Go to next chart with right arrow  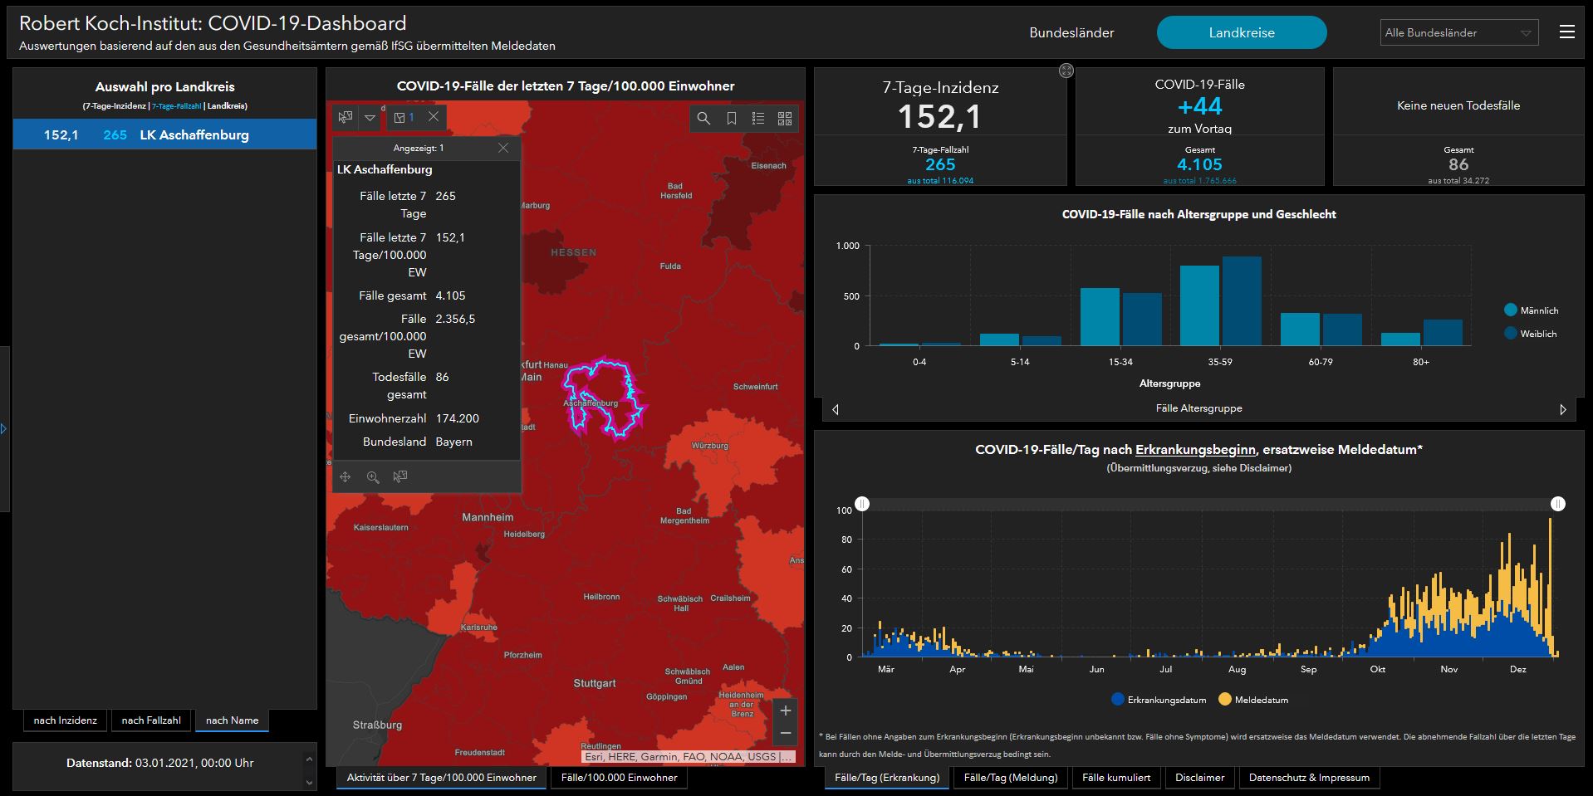pyautogui.click(x=1562, y=409)
